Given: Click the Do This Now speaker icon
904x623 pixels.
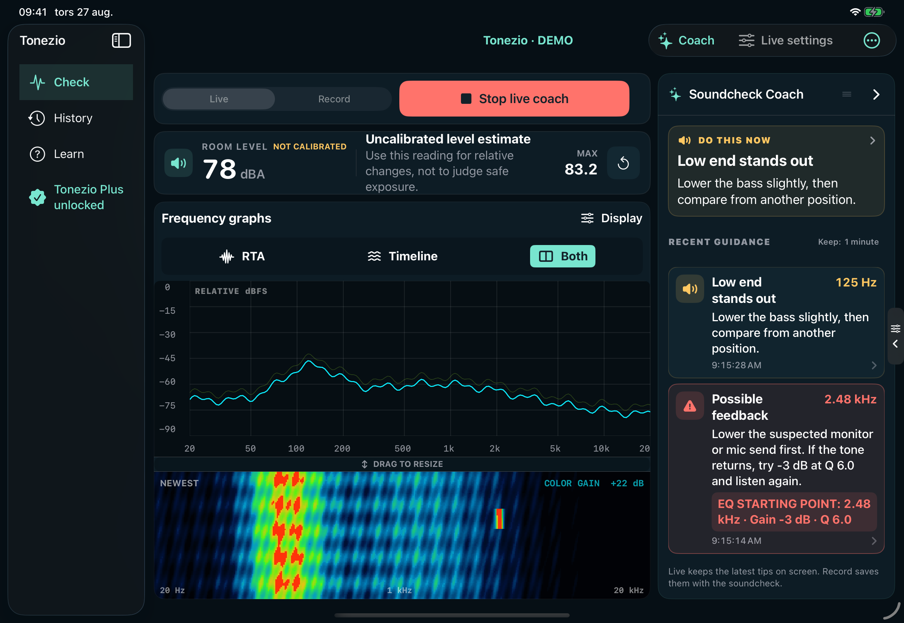Looking at the screenshot, I should tap(685, 140).
